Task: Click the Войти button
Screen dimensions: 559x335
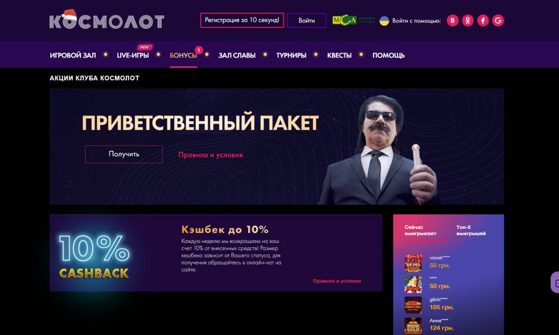Action: 306,20
